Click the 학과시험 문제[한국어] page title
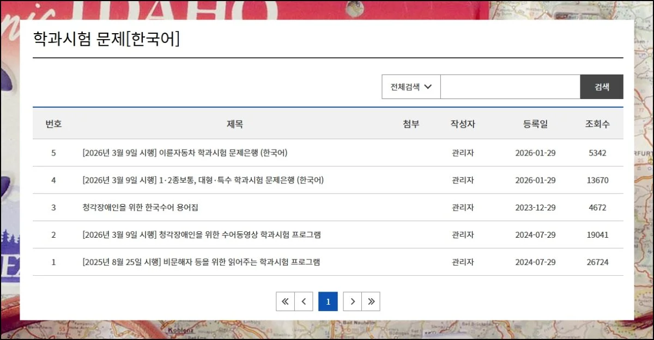The width and height of the screenshot is (654, 340). (107, 37)
